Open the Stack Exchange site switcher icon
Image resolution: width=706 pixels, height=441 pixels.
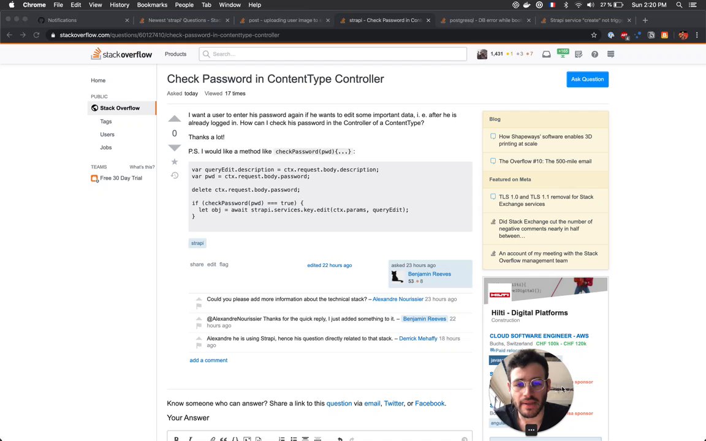point(610,55)
